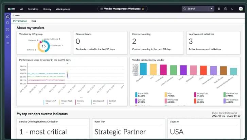Open the list icon in left sidebar
The width and height of the screenshot is (247, 140).
7,43
